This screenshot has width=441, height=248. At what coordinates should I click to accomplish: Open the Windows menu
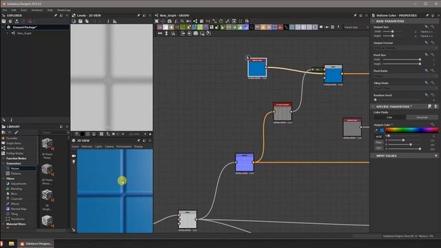[37, 10]
